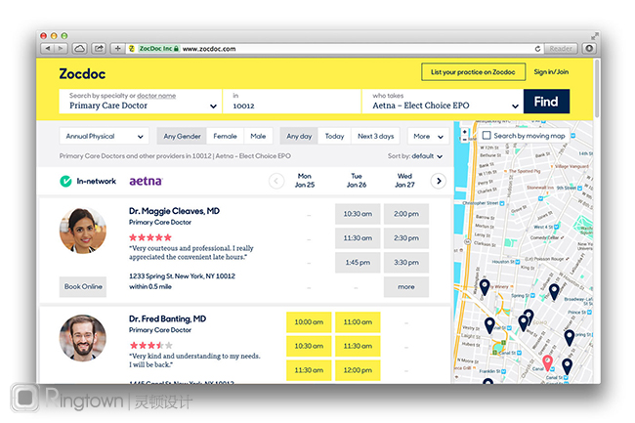Click Dr. Fred Banting star rating
The image size is (635, 423).
150,345
